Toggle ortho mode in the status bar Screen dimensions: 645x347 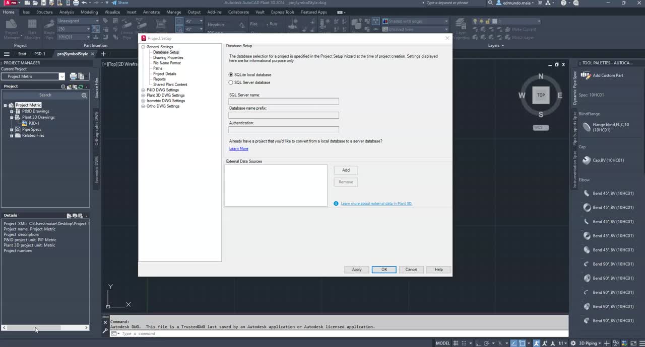(x=478, y=343)
